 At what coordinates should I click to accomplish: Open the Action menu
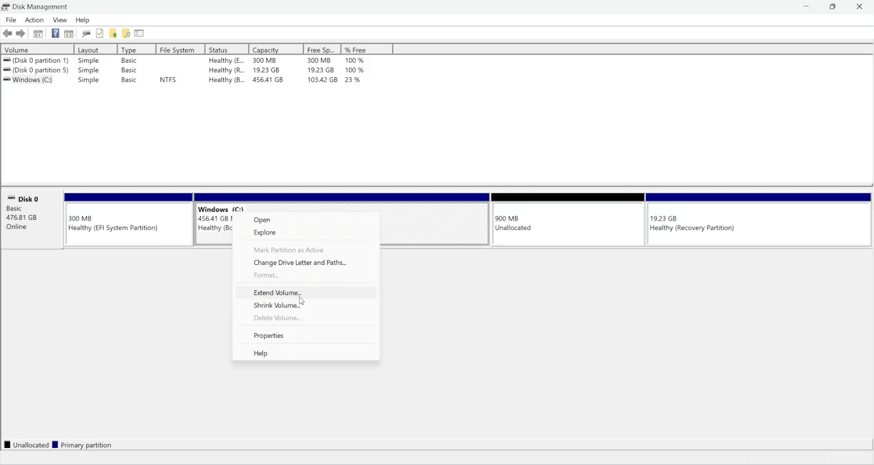point(34,20)
